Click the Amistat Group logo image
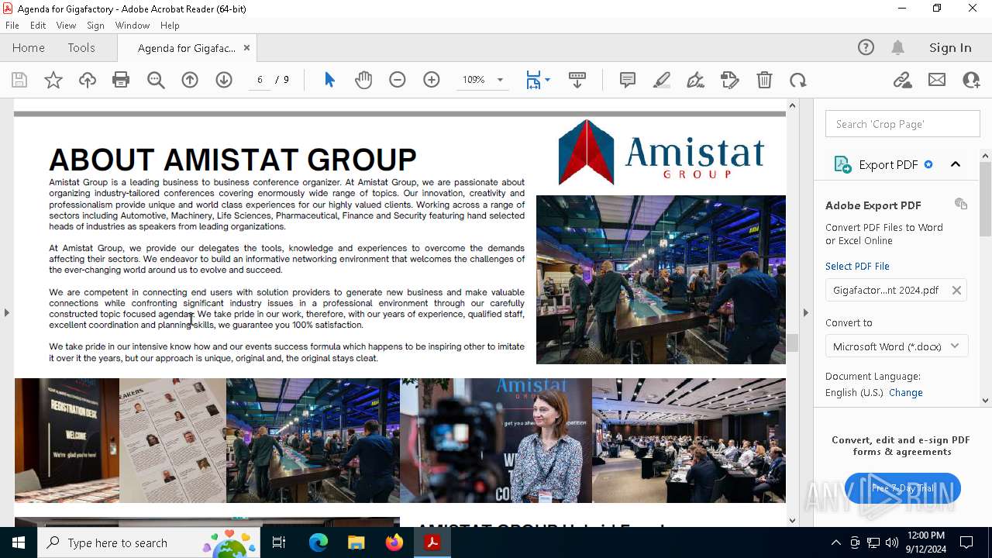This screenshot has height=558, width=992. coord(661,152)
